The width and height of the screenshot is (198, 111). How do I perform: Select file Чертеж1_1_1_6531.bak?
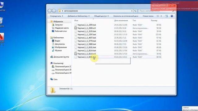click(87, 57)
